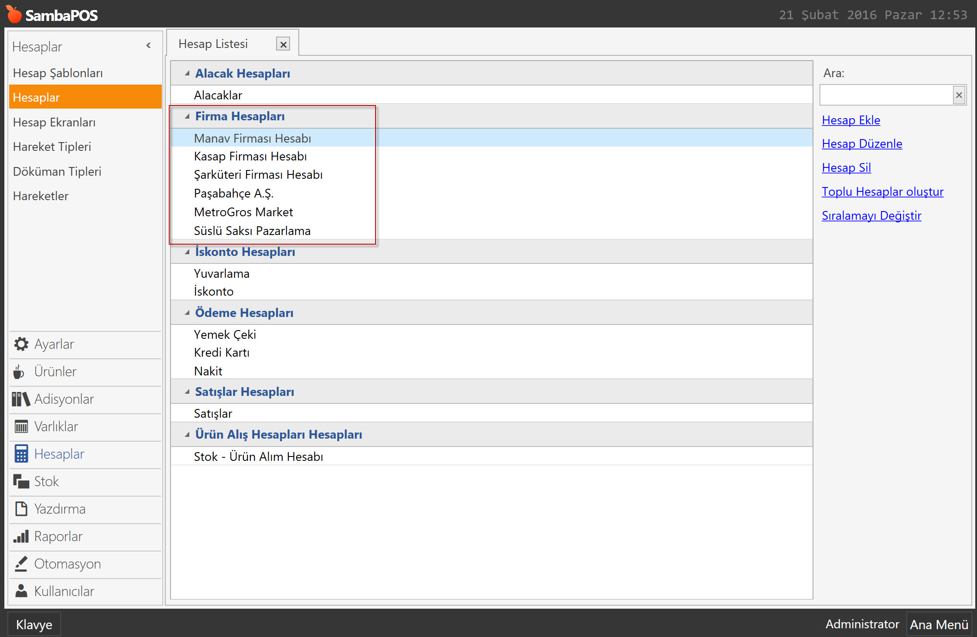Collapse the Alacak Hesapları group
Image resolution: width=977 pixels, height=637 pixels.
tap(187, 73)
